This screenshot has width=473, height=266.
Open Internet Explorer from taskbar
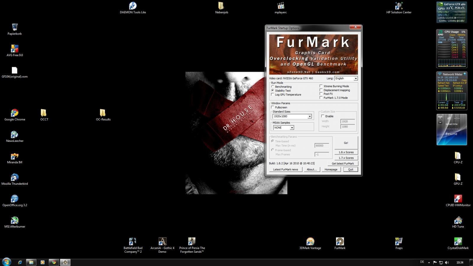20,262
